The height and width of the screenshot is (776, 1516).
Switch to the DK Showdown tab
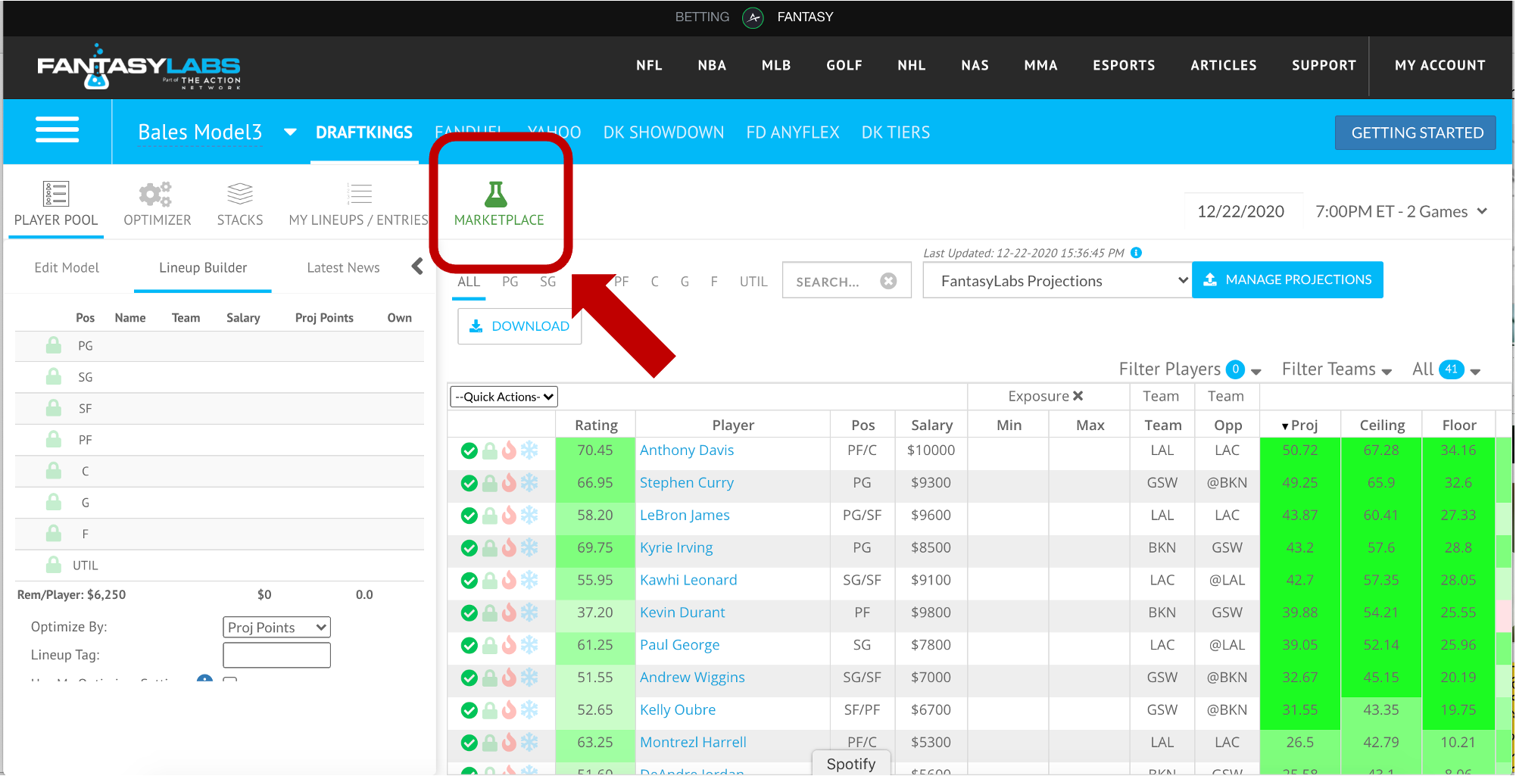point(663,132)
